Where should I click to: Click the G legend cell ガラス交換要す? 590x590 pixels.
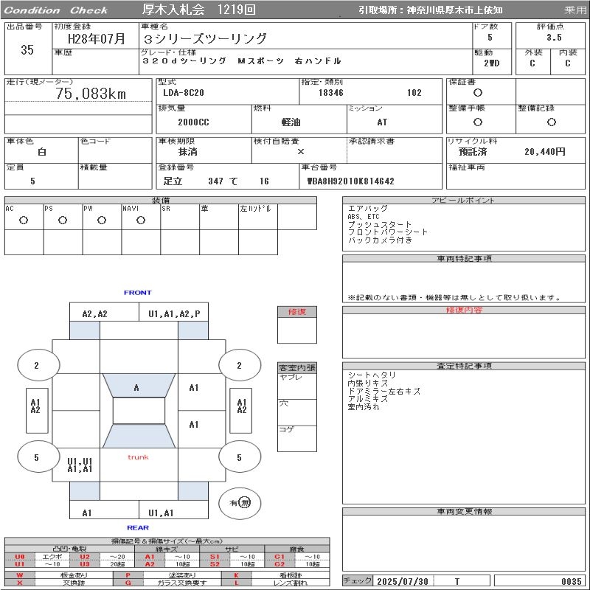click(x=128, y=583)
